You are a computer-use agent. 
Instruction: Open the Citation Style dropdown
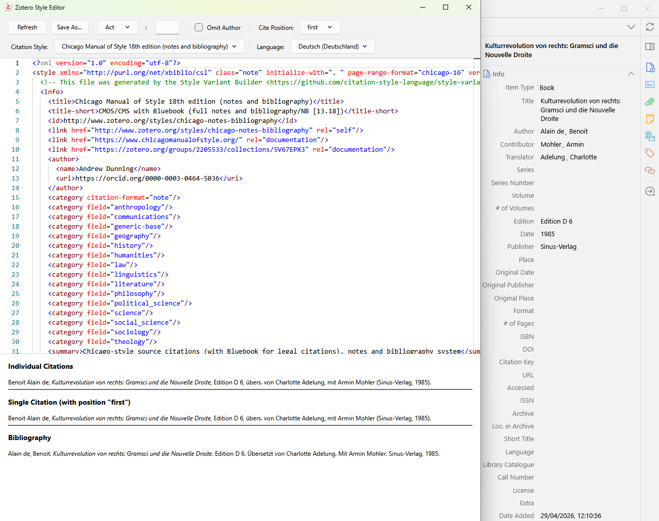coord(149,47)
